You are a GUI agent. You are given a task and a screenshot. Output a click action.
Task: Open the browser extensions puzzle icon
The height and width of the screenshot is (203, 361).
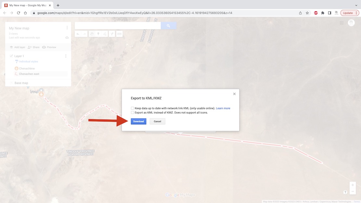point(323,13)
